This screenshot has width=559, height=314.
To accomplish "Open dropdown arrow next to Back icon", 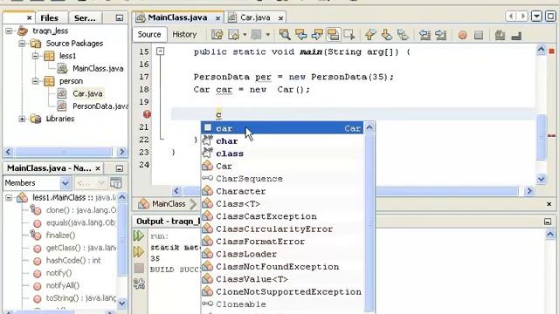I will click(245, 35).
